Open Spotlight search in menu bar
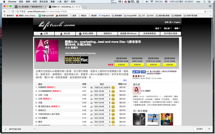 (x=205, y=2)
